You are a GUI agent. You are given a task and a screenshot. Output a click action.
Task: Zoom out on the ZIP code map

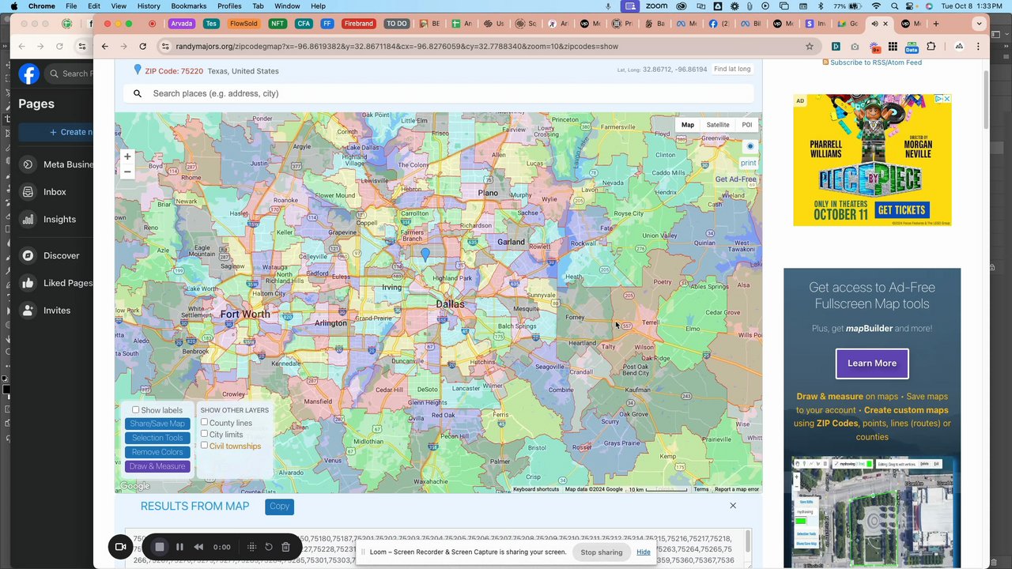(x=127, y=171)
